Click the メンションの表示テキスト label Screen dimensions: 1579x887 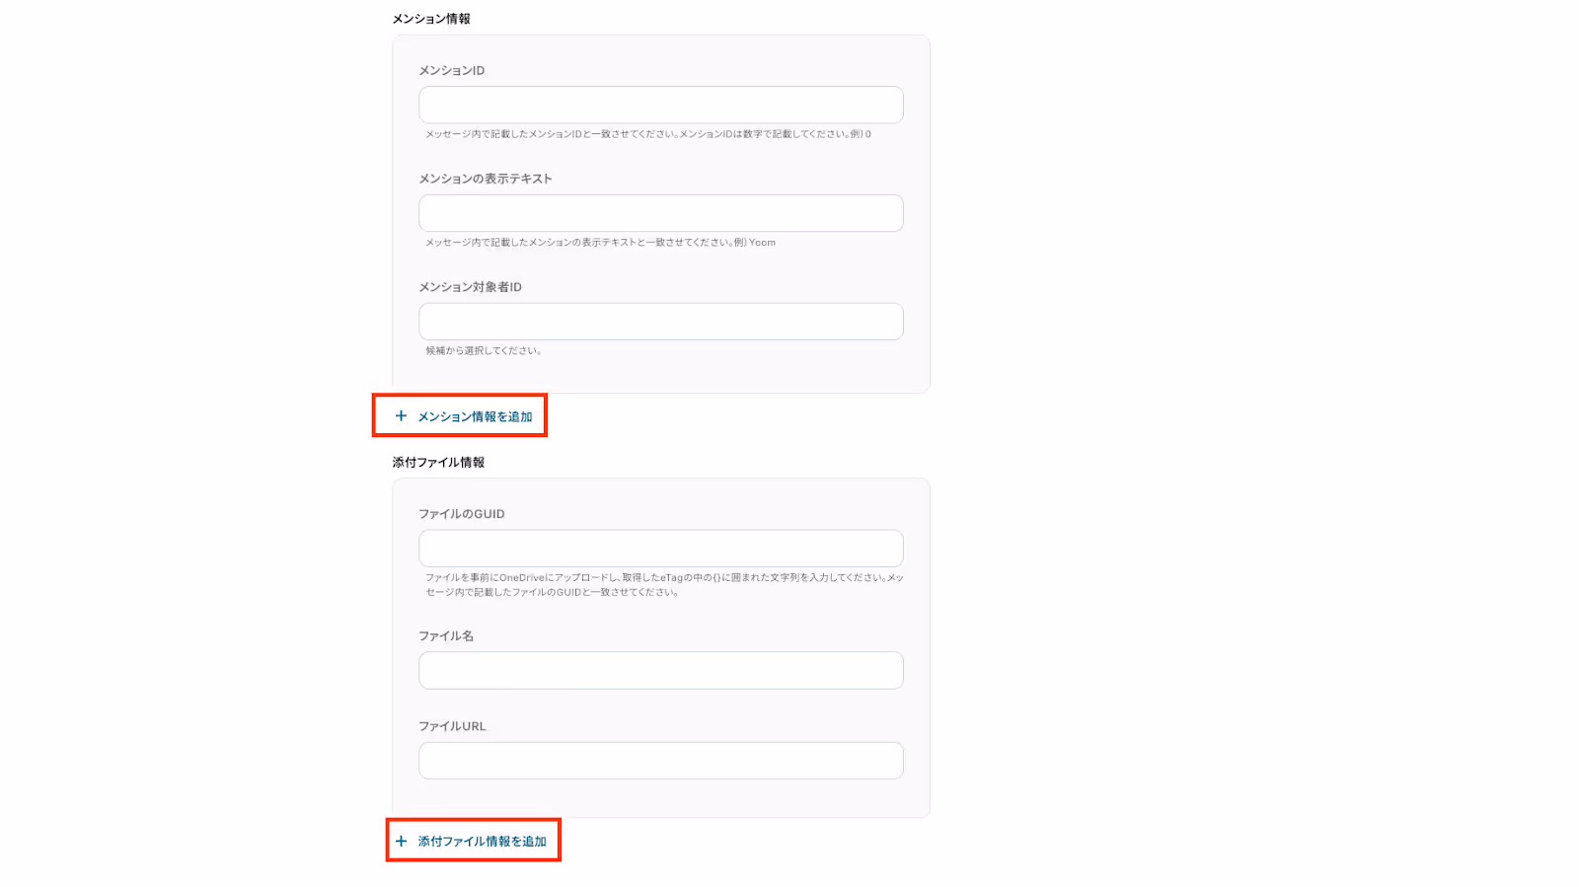click(486, 179)
